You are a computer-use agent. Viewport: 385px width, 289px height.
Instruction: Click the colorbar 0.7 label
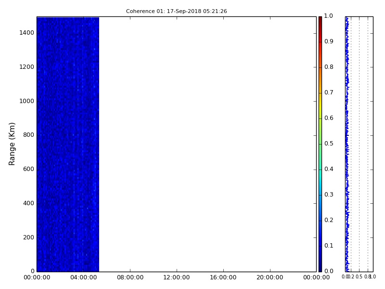[329, 92]
